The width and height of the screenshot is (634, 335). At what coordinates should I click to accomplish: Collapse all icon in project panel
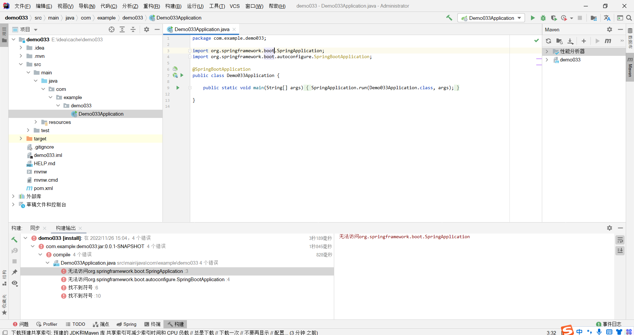click(x=133, y=29)
